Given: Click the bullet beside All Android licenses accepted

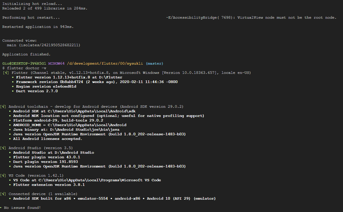Looking at the screenshot, I should click(10, 138).
